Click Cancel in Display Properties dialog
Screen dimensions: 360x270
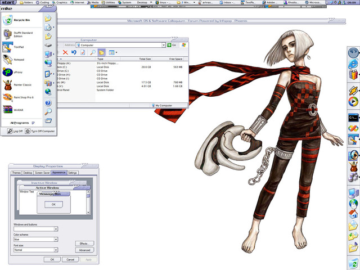coord(70,259)
